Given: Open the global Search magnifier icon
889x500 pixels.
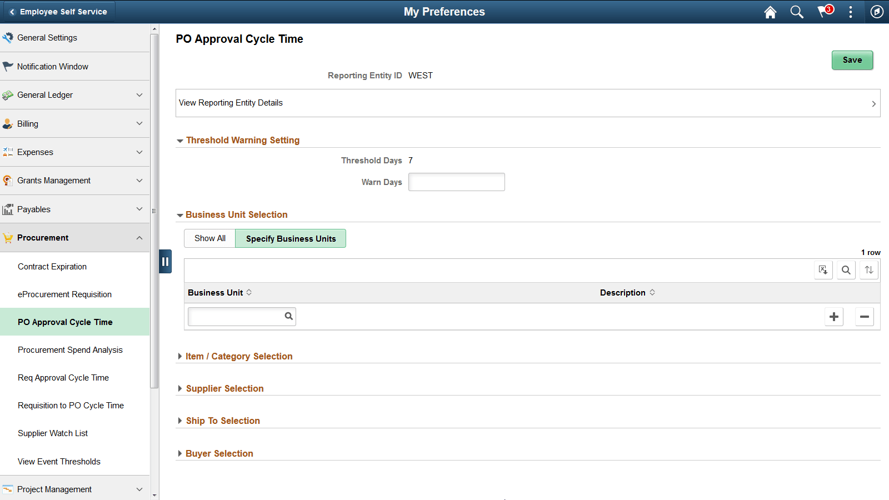Looking at the screenshot, I should 797,12.
